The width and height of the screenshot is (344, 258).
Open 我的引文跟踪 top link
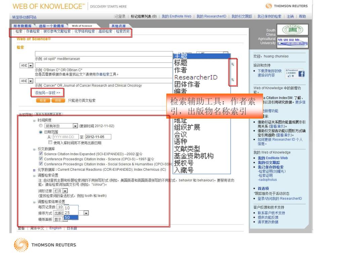click(x=242, y=16)
